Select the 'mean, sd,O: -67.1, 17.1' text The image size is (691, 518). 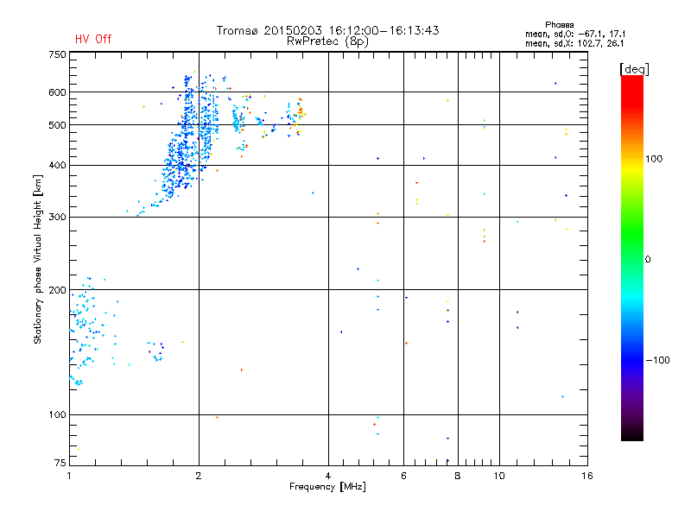[575, 34]
